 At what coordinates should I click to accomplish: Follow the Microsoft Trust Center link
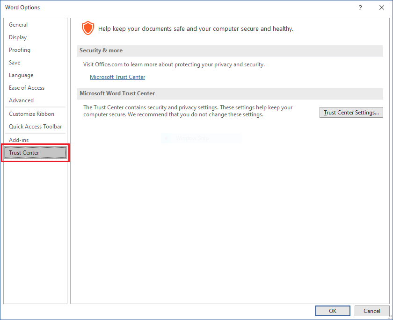coord(117,77)
